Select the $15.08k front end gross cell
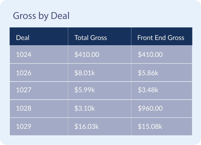 click(x=150, y=126)
